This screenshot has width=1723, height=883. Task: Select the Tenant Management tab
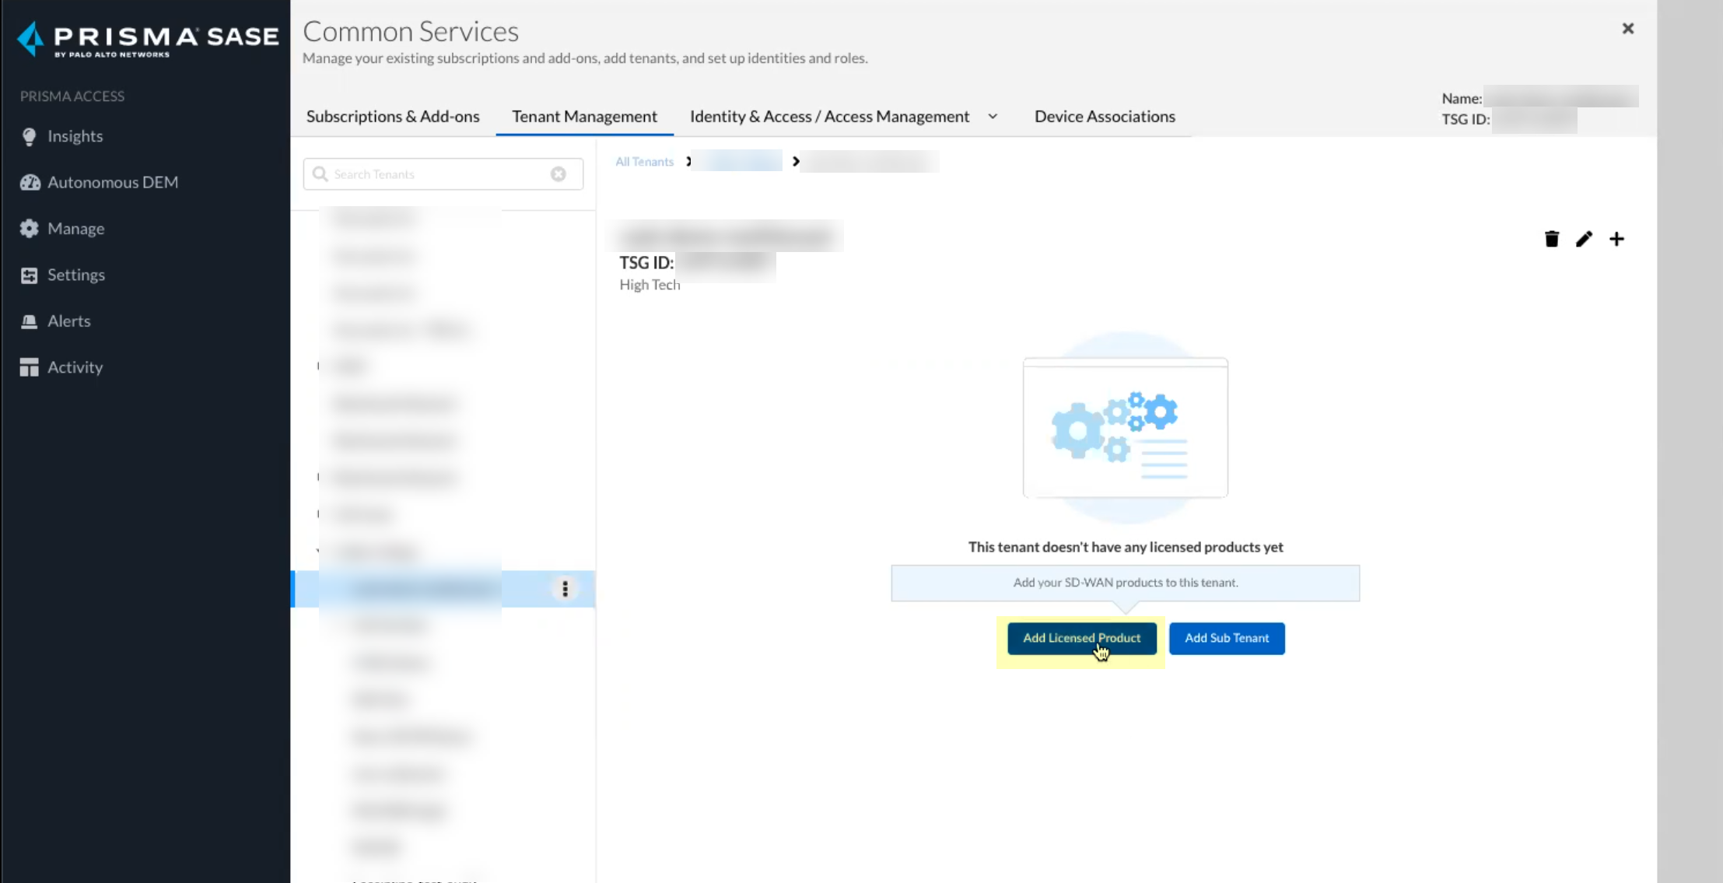583,117
